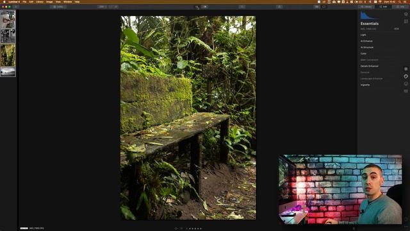Switch to the Edit tab

(383, 7)
